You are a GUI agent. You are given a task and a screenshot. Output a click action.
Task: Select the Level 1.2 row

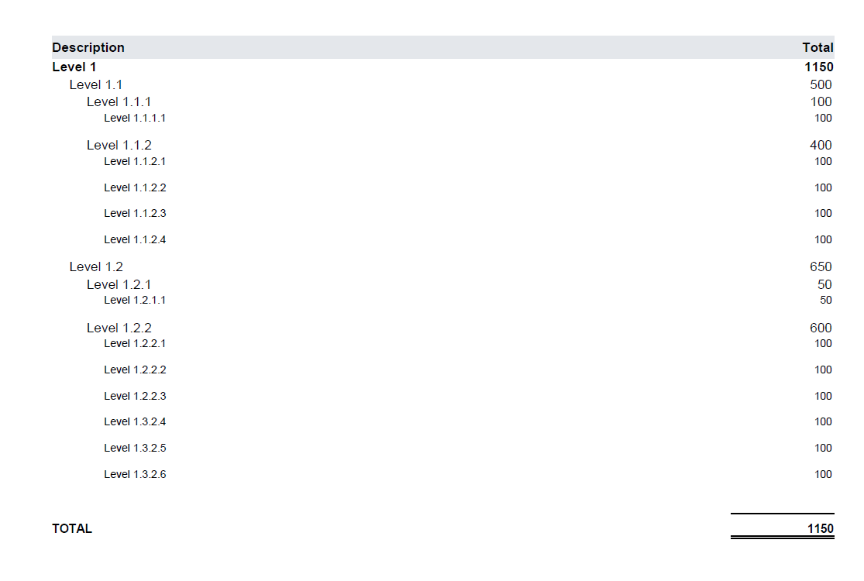click(x=443, y=266)
